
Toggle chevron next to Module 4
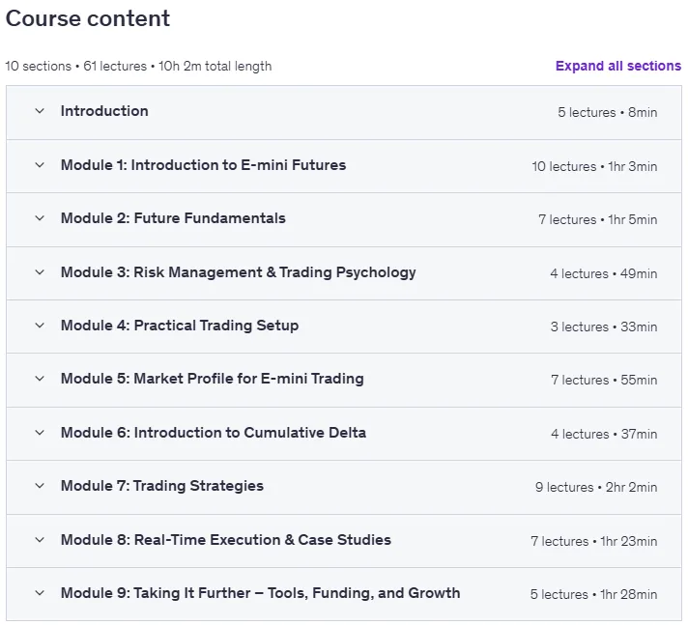pyautogui.click(x=40, y=326)
